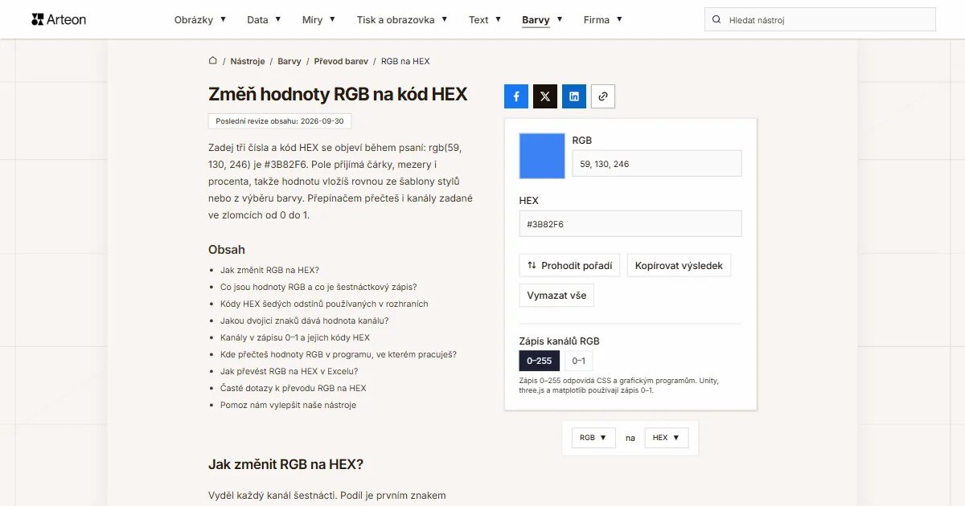Open the HEX target format dropdown

667,438
